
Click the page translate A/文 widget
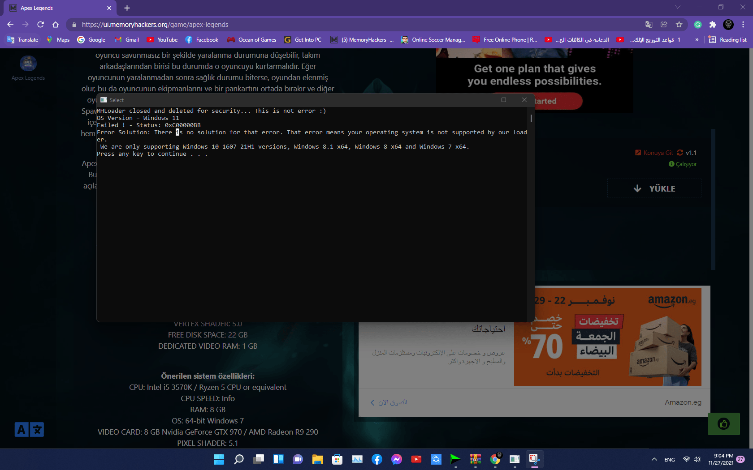tap(29, 430)
